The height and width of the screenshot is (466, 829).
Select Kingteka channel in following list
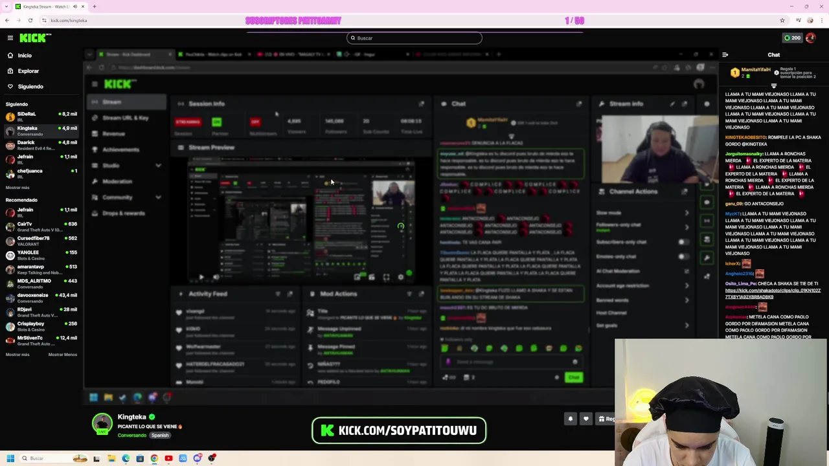tap(41, 131)
